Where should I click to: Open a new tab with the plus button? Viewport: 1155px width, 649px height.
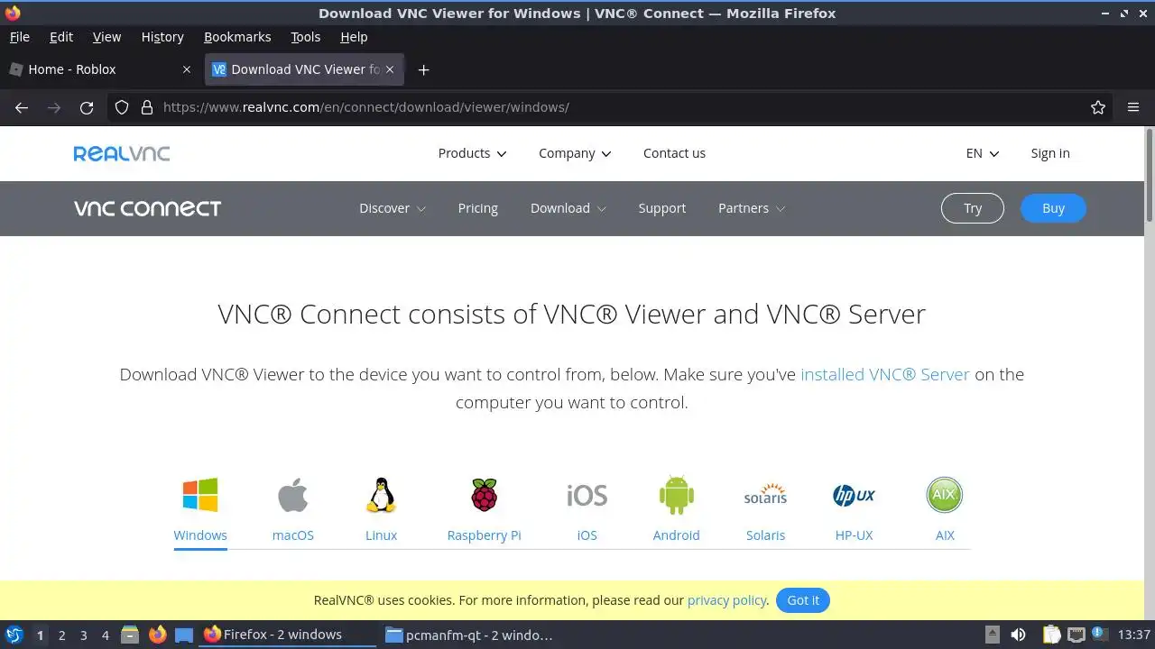[423, 69]
